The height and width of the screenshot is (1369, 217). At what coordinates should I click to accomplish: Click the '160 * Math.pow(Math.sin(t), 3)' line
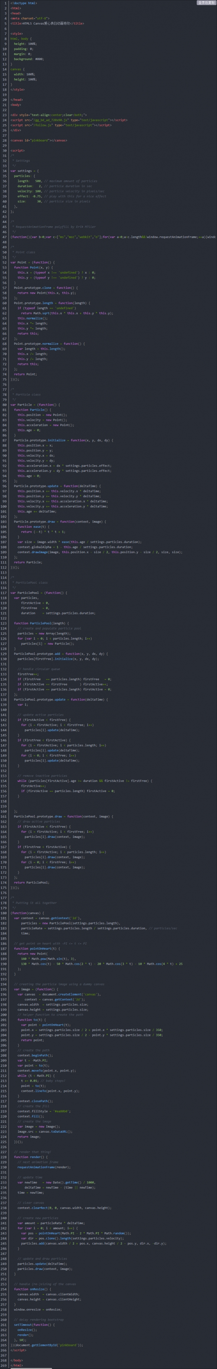pyautogui.click(x=49, y=959)
